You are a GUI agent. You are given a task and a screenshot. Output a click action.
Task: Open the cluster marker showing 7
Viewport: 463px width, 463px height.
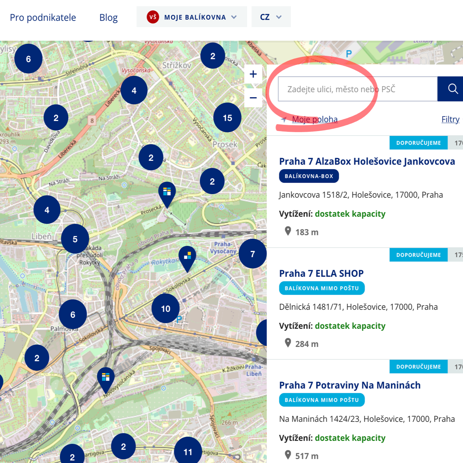253,254
